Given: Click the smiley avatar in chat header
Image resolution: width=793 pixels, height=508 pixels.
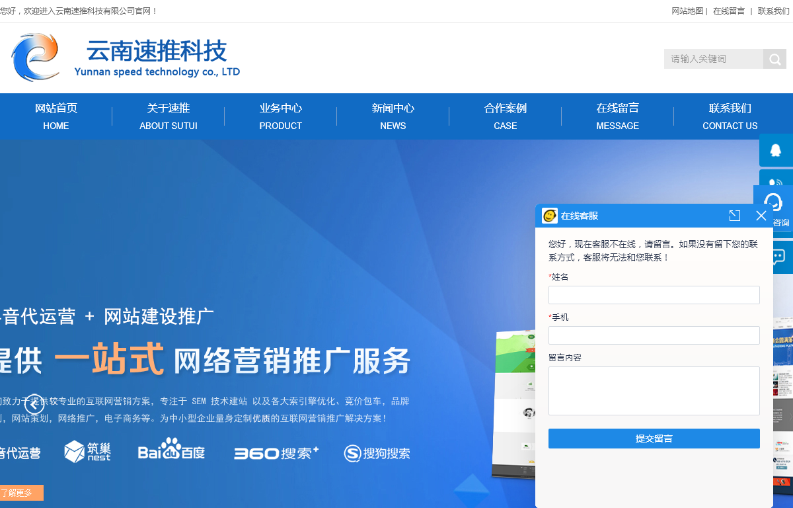Looking at the screenshot, I should [550, 216].
